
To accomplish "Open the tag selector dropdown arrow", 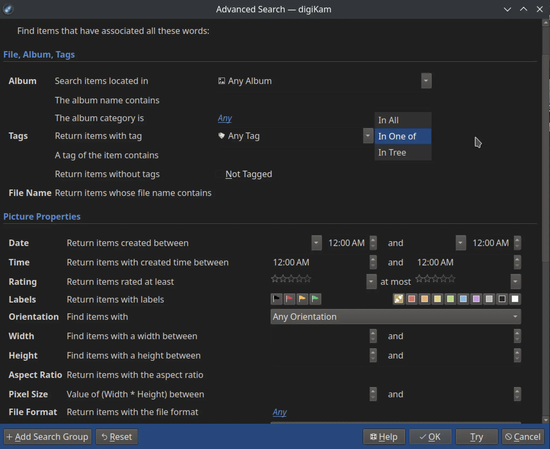I will [x=368, y=136].
